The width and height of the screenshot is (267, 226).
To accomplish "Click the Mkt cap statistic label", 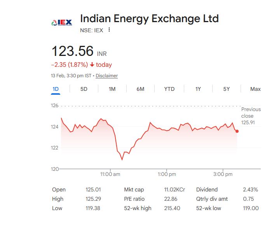I will pos(134,189).
